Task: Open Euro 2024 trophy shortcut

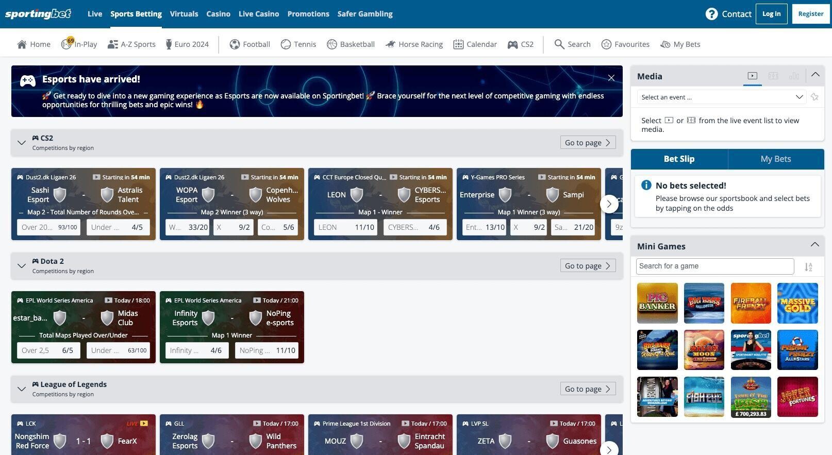Action: pos(169,44)
